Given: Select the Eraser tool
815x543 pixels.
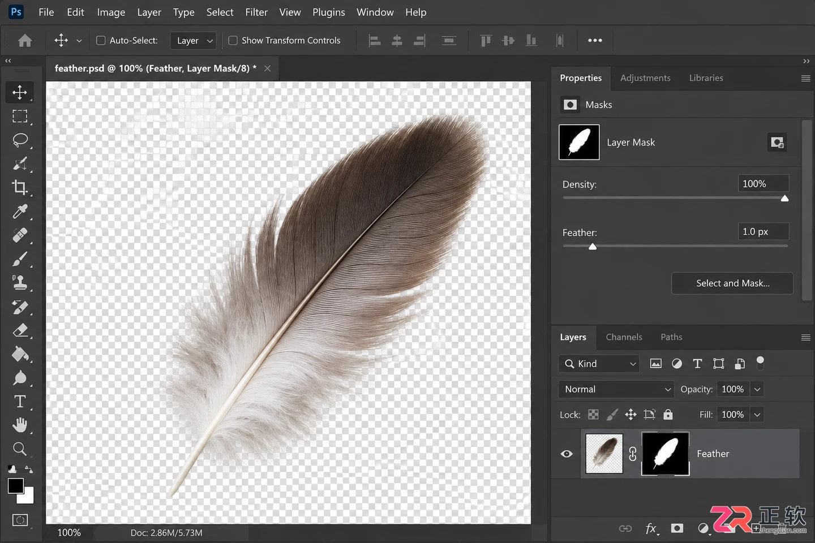Looking at the screenshot, I should click(20, 330).
